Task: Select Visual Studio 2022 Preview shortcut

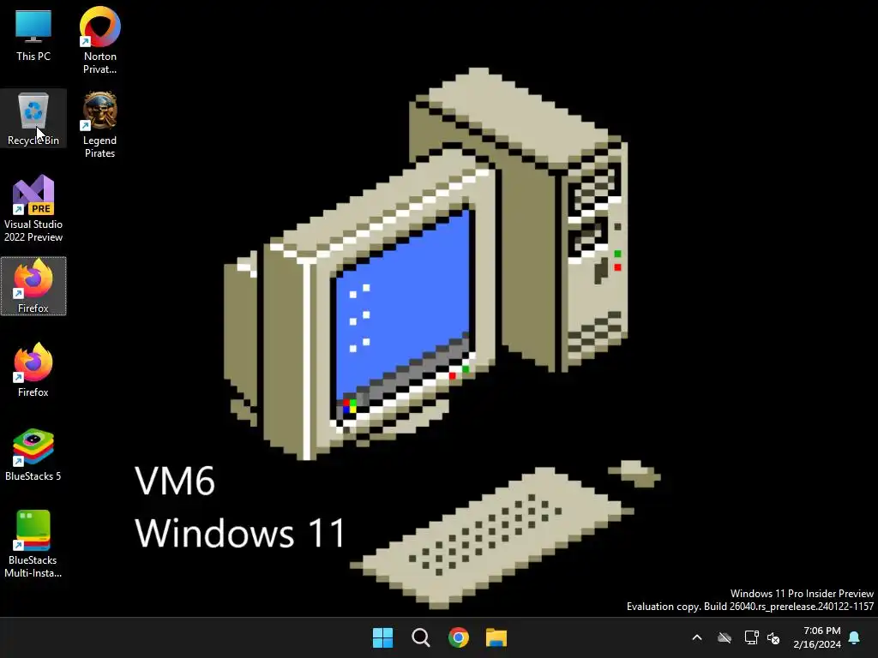Action: [33, 208]
